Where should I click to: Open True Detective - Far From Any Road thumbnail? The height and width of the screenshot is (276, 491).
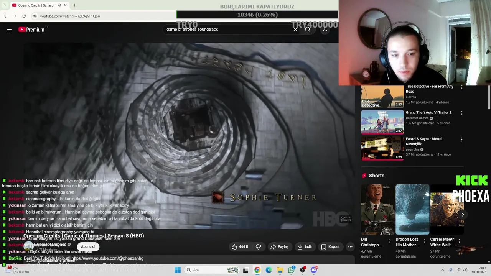pos(382,97)
